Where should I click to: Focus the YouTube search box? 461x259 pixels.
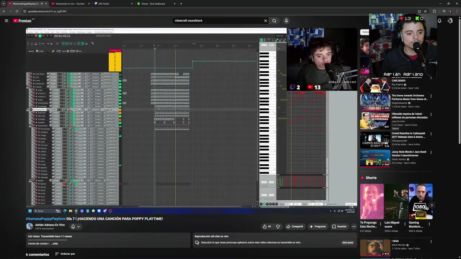pos(218,21)
